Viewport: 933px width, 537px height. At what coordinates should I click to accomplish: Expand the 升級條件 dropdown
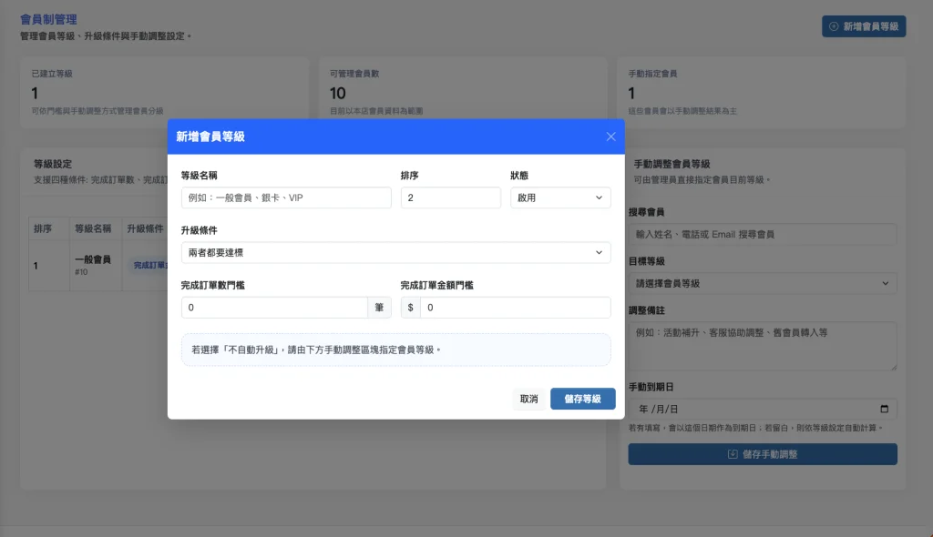click(395, 252)
